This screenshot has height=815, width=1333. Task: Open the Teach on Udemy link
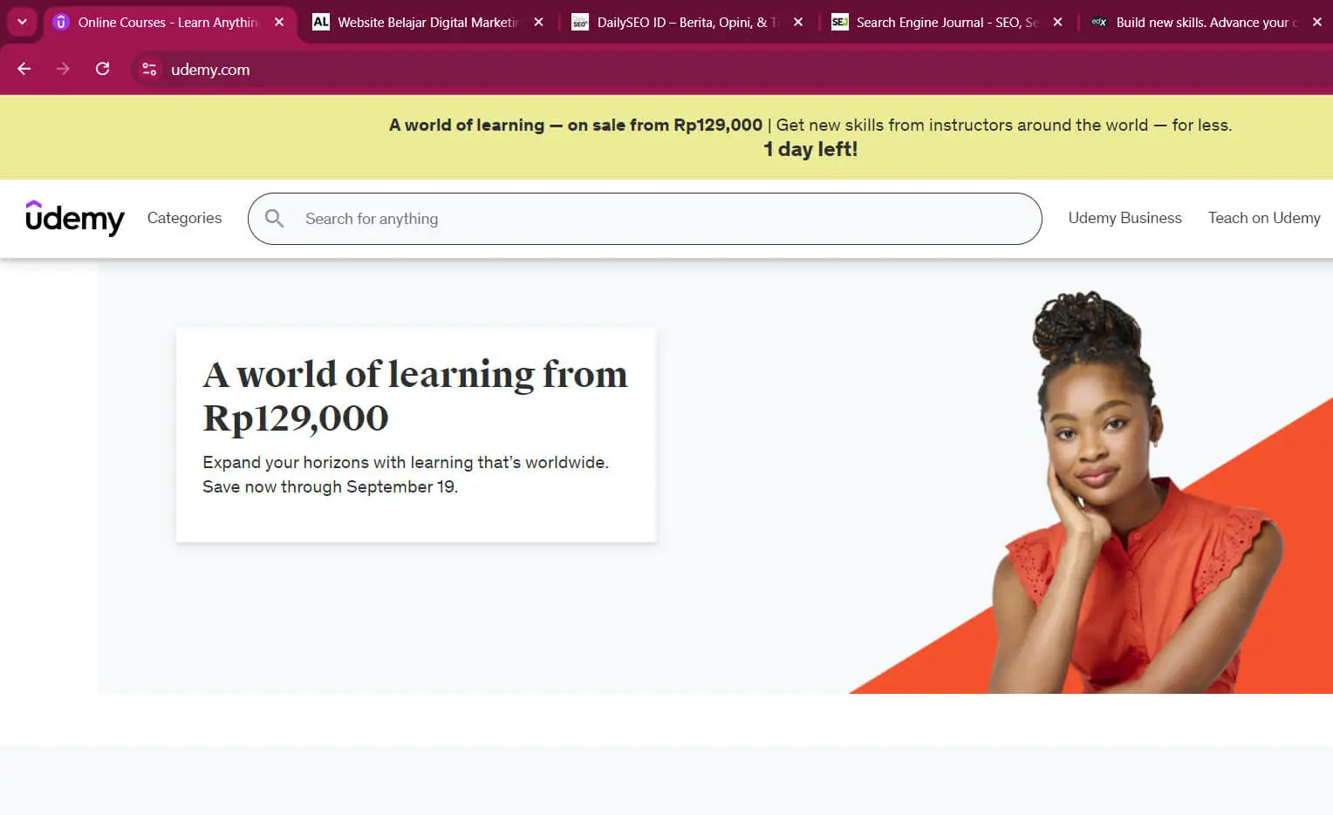1264,218
